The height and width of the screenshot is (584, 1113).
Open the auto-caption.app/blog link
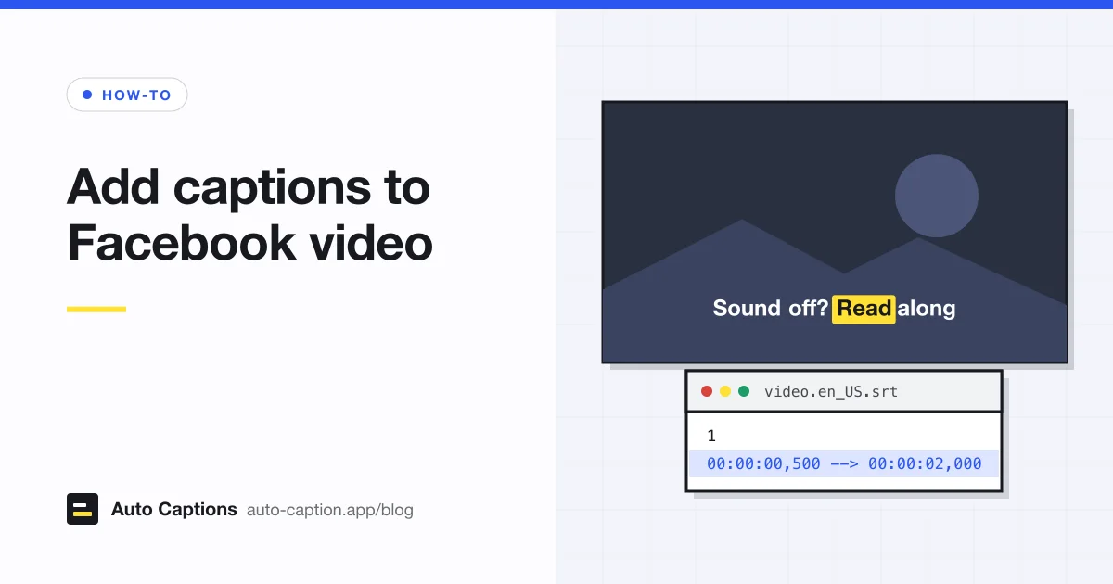[330, 510]
